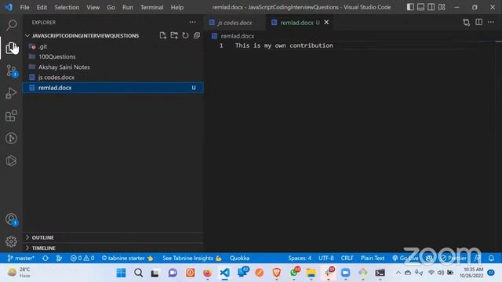Open the Terminal menu
Image resolution: width=502 pixels, height=282 pixels.
[x=151, y=7]
